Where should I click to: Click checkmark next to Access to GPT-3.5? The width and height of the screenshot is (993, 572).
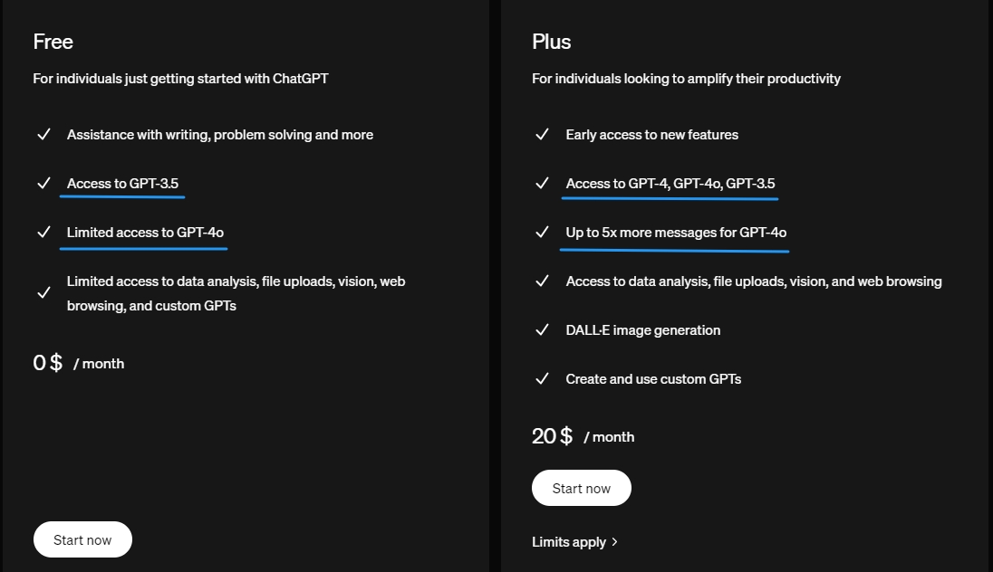coord(43,184)
